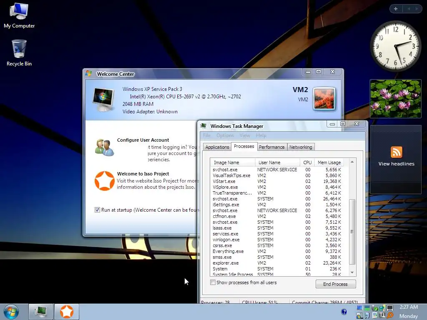Click the TT tray icon

point(382,315)
